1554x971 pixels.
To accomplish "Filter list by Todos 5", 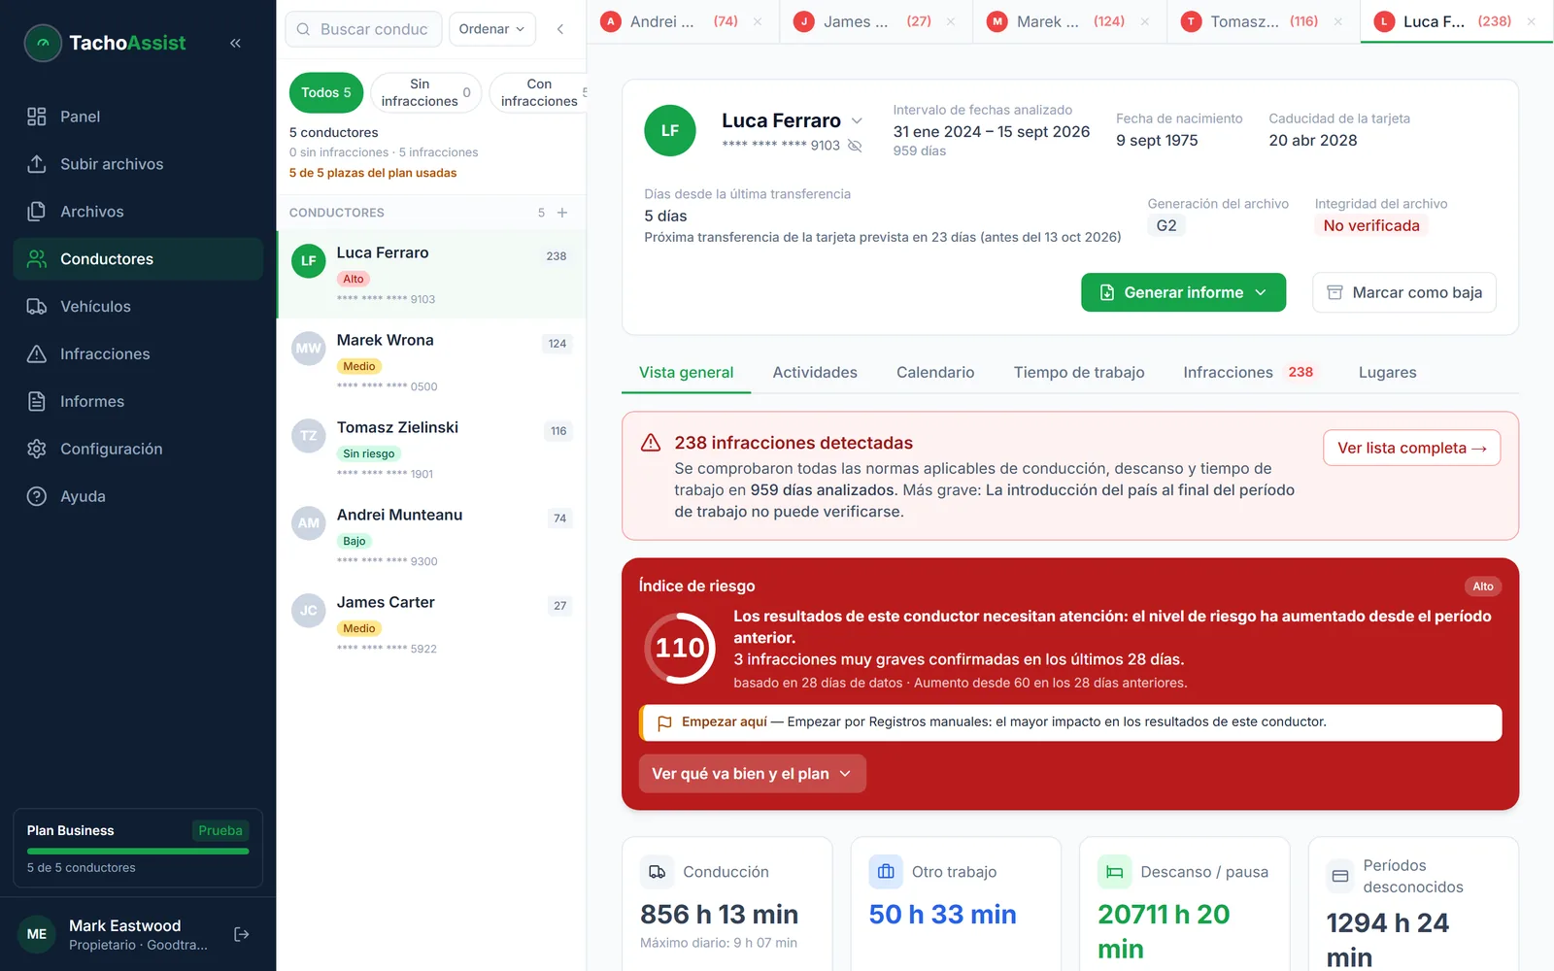I will tap(326, 92).
